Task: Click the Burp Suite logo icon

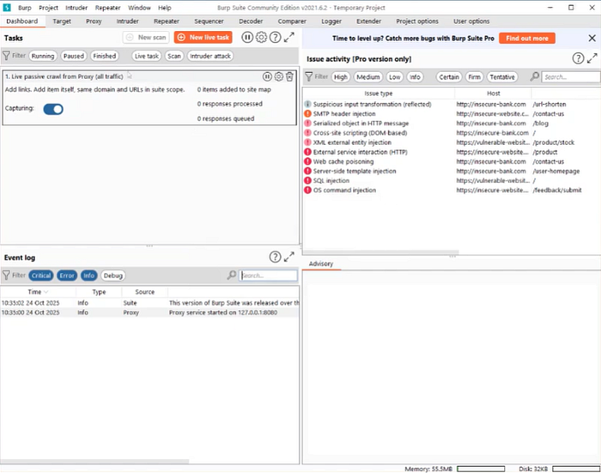Action: pyautogui.click(x=7, y=8)
